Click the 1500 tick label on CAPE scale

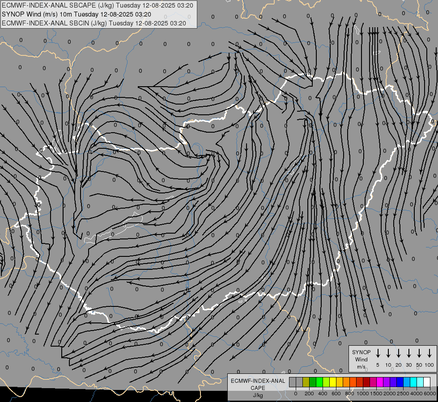coord(376,394)
